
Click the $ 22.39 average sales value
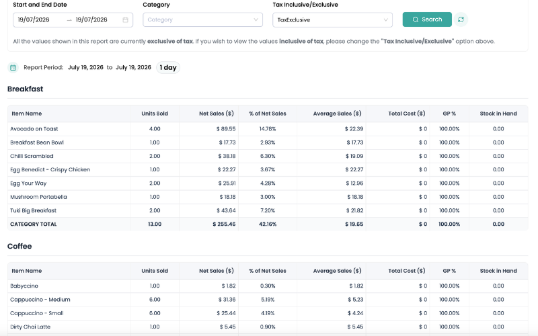354,129
